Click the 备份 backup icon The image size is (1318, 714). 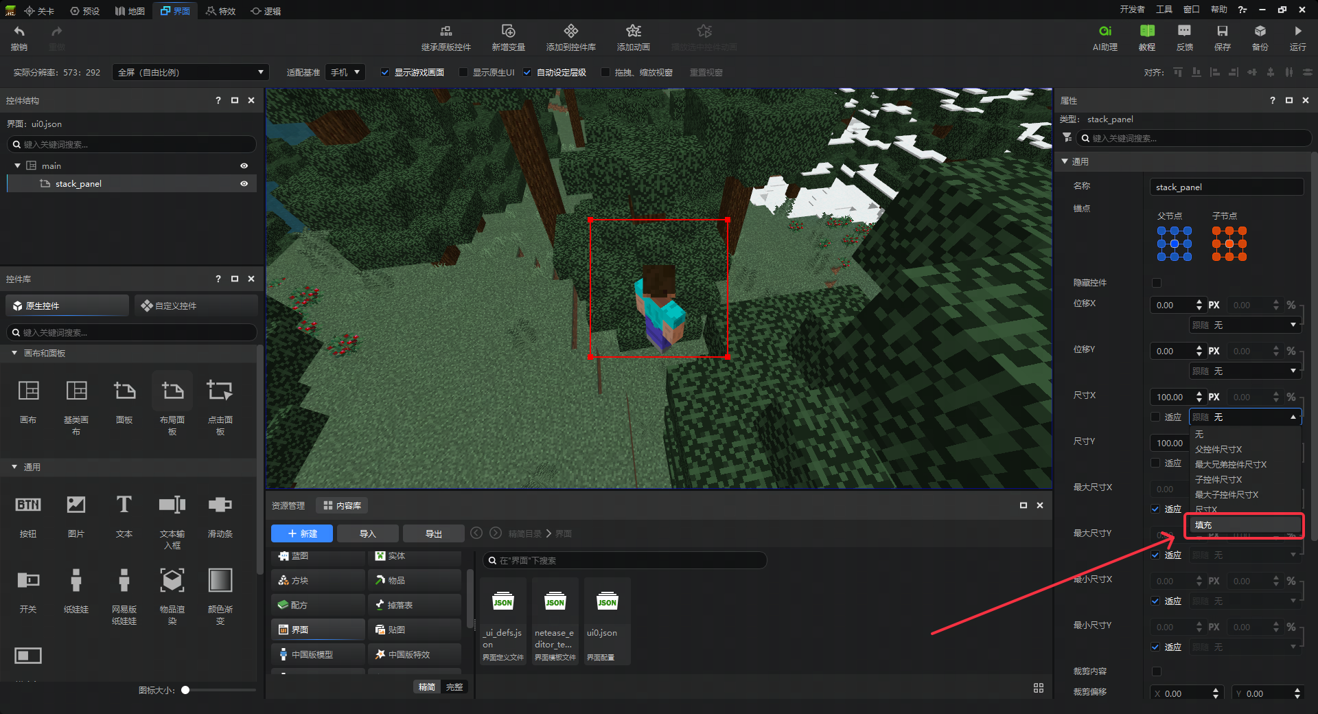[1260, 32]
